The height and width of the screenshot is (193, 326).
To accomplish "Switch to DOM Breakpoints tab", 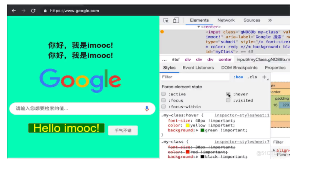I will [x=239, y=68].
